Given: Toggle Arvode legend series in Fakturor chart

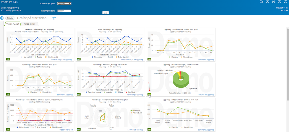Looking at the screenshot, I should [108, 92].
